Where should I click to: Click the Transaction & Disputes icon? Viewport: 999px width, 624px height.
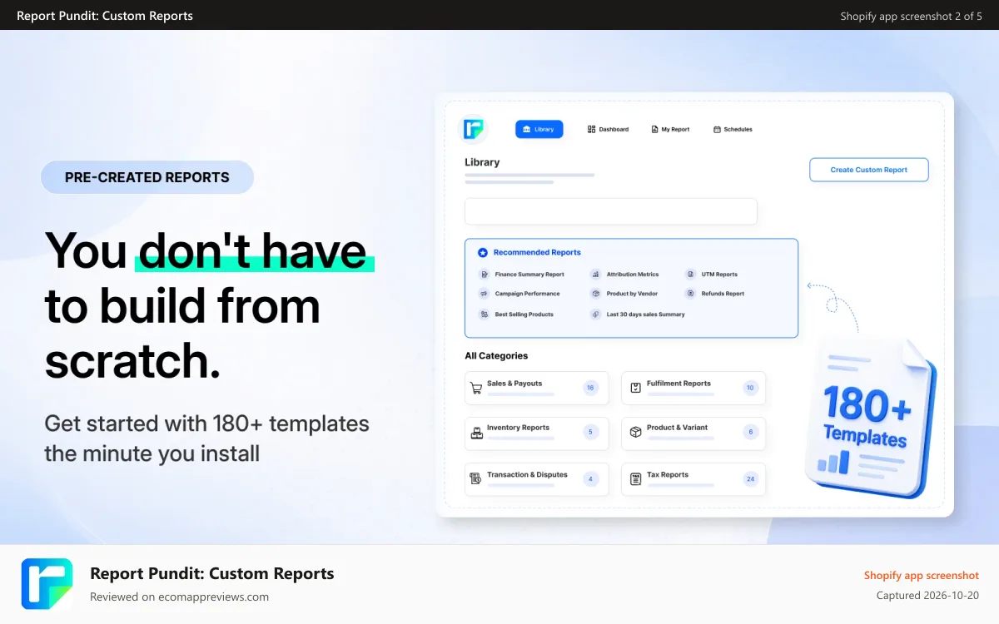(476, 479)
